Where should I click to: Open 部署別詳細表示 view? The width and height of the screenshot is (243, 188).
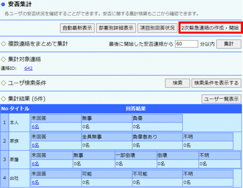click(116, 28)
